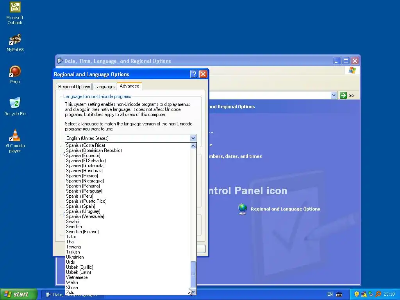Click the taskbar clock showing 23:18
The image size is (400, 300).
pos(389,295)
